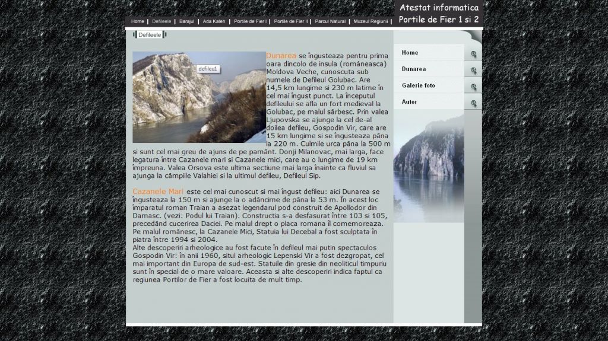Go to the Barajul page
The width and height of the screenshot is (608, 341).
(x=186, y=21)
